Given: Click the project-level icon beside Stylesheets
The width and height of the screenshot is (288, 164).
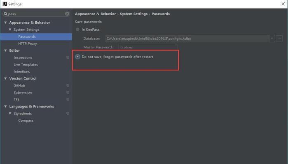Looking at the screenshot, I should coord(68,114).
